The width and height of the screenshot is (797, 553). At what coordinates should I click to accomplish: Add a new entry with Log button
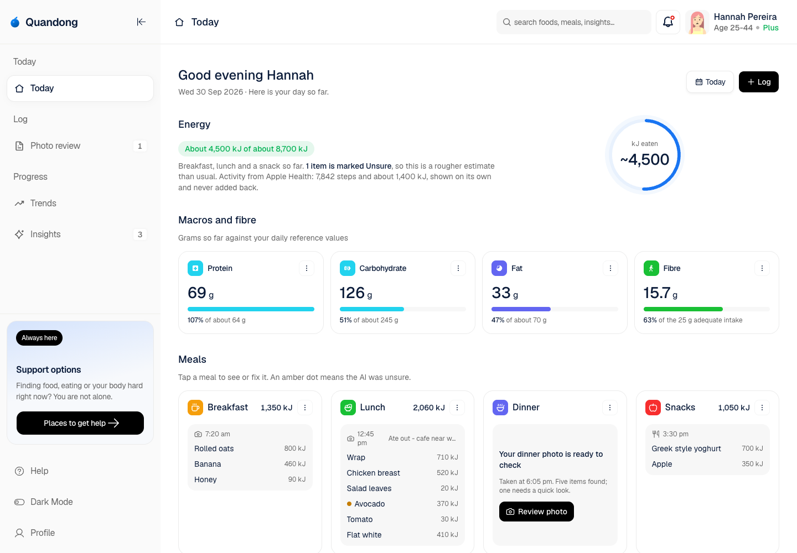click(x=759, y=82)
